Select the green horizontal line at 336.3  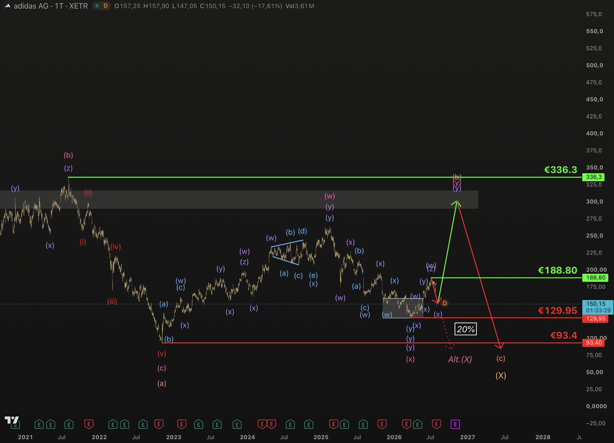[x=325, y=177]
